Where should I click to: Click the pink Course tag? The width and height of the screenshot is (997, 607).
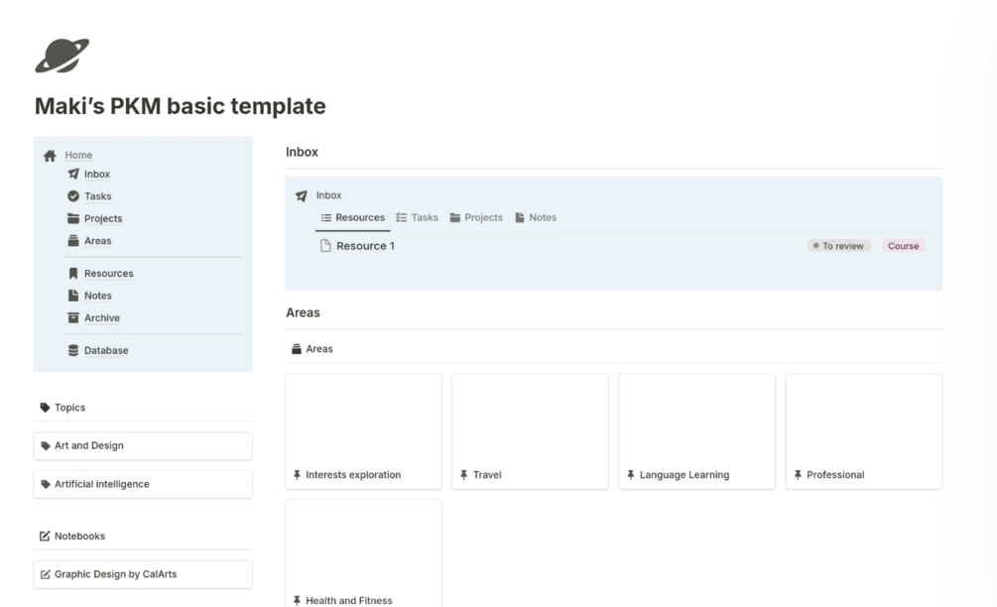(x=903, y=246)
